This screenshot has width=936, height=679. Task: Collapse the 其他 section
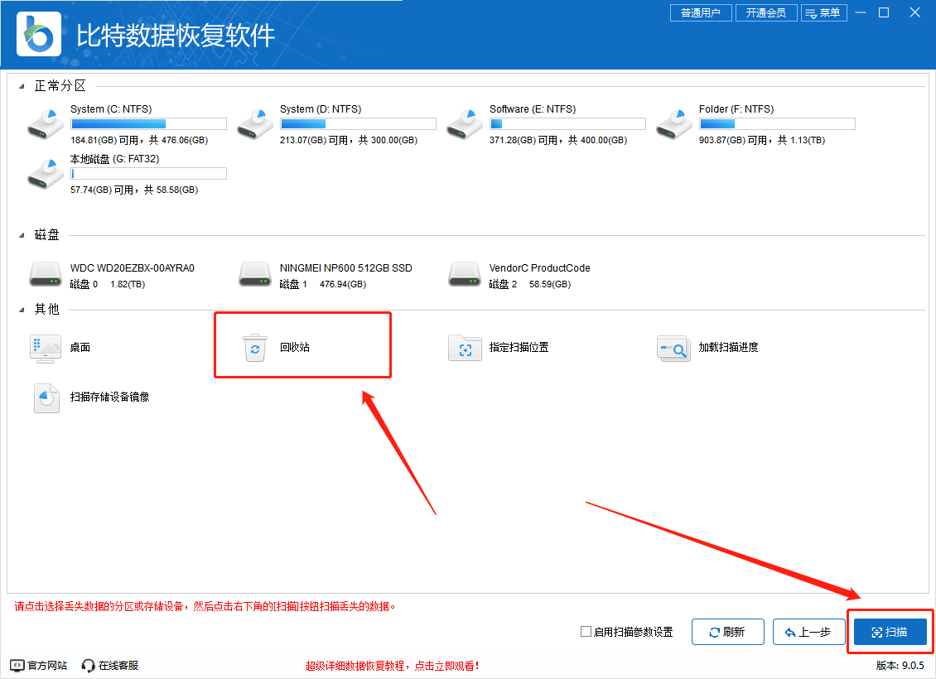[x=22, y=310]
